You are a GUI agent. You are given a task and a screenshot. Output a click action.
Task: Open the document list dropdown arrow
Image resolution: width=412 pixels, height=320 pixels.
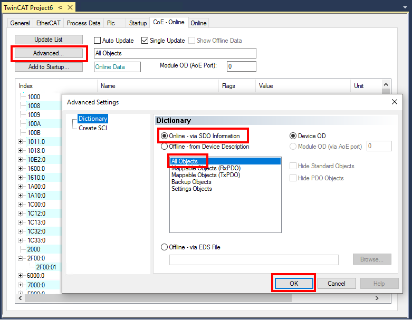pos(405,7)
